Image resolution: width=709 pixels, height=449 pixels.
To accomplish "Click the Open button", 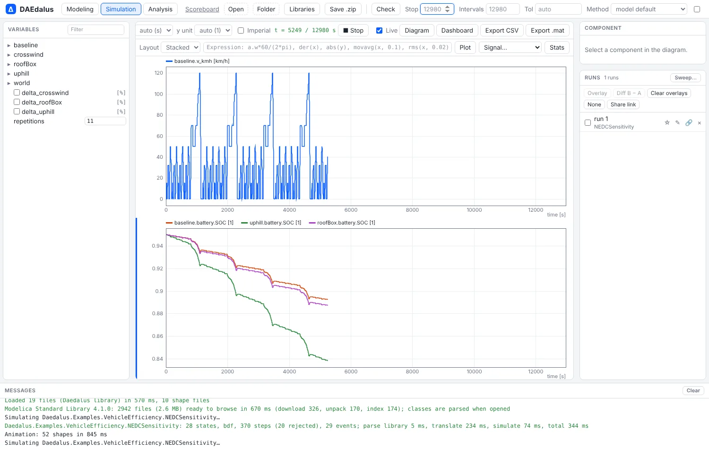I will coord(236,9).
